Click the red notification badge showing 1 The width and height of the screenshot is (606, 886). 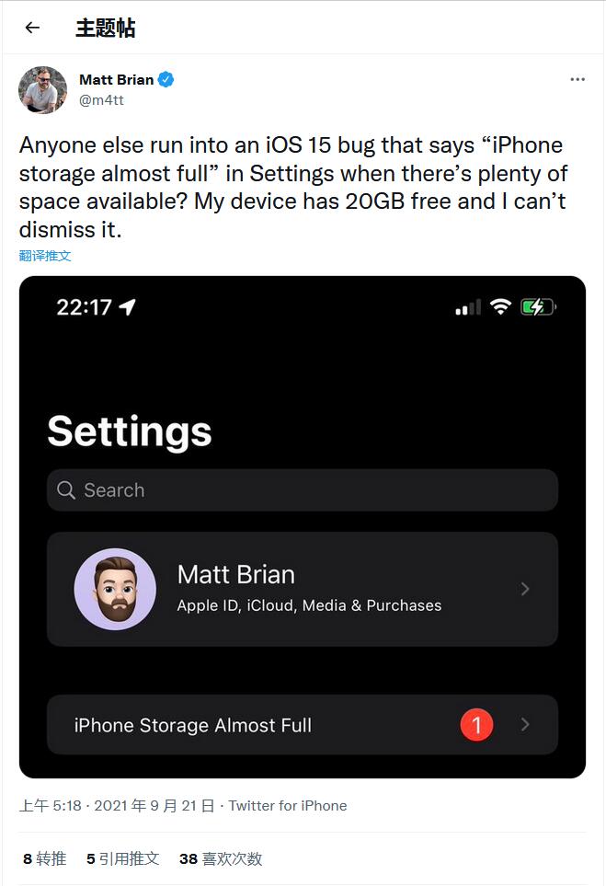click(476, 724)
